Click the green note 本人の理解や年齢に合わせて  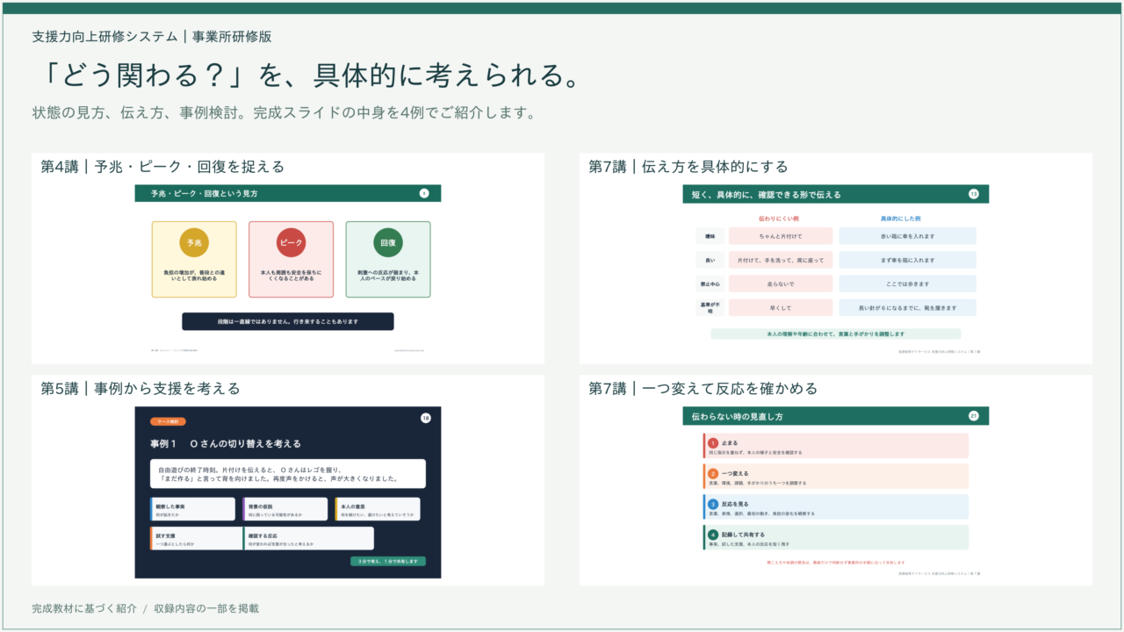click(x=836, y=334)
